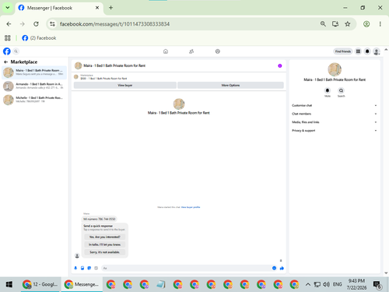
Task: Open the sticker picker icon
Action: click(x=89, y=268)
